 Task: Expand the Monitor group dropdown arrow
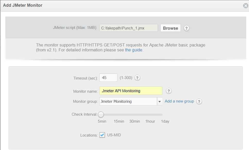(x=160, y=101)
